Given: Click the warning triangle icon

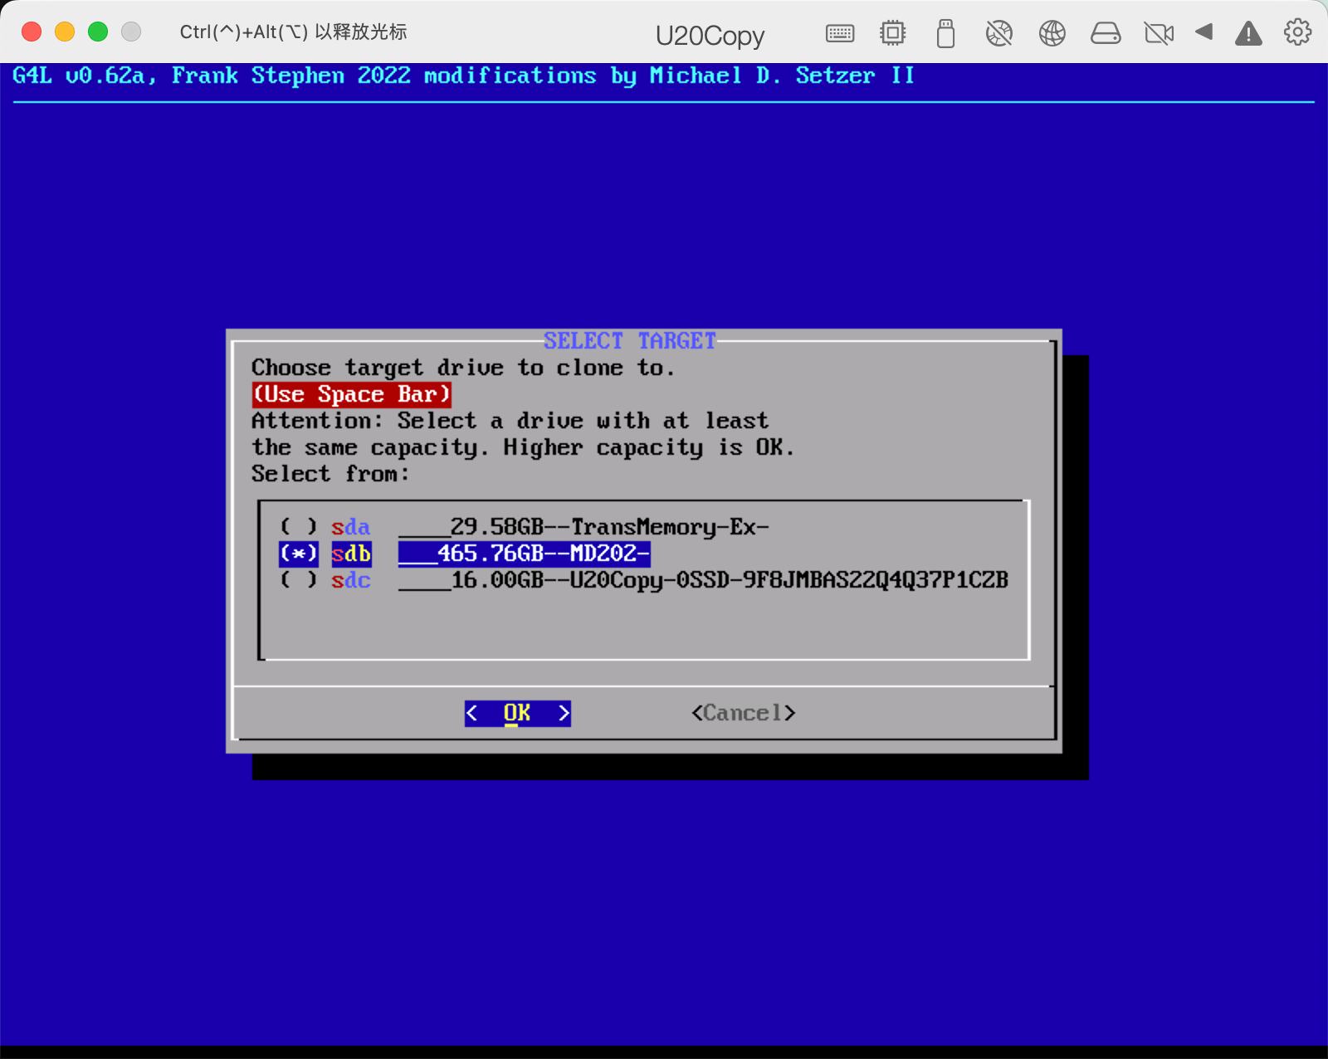Looking at the screenshot, I should point(1248,32).
